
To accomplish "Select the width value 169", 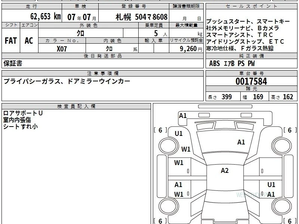I will click(258, 97).
